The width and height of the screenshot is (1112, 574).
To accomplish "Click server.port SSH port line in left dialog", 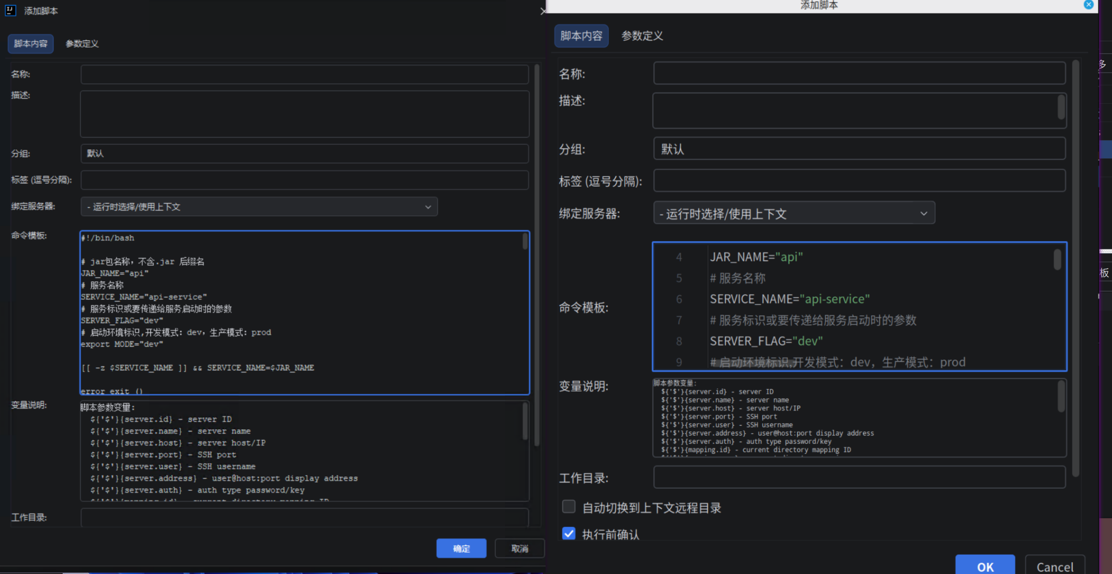I will click(x=163, y=455).
